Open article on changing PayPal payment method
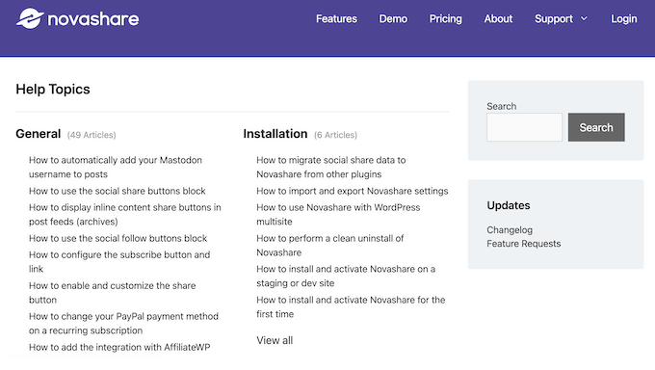This screenshot has height=370, width=655. (123, 323)
